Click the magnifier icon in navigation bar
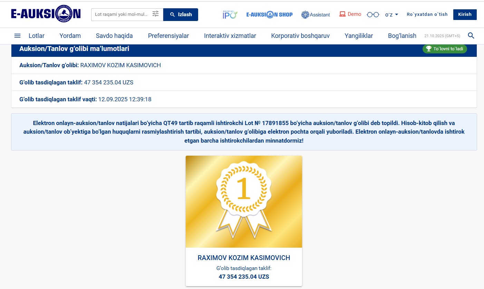Image resolution: width=484 pixels, height=289 pixels. pyautogui.click(x=471, y=35)
